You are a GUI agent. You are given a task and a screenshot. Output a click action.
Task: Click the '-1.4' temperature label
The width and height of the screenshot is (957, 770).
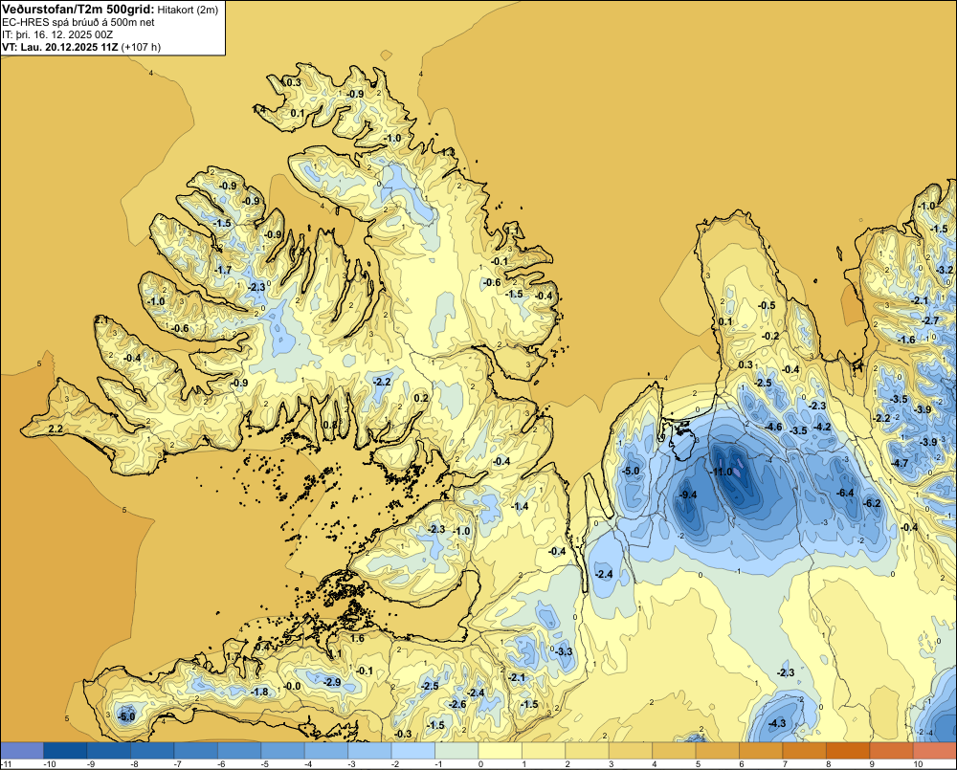pyautogui.click(x=520, y=506)
